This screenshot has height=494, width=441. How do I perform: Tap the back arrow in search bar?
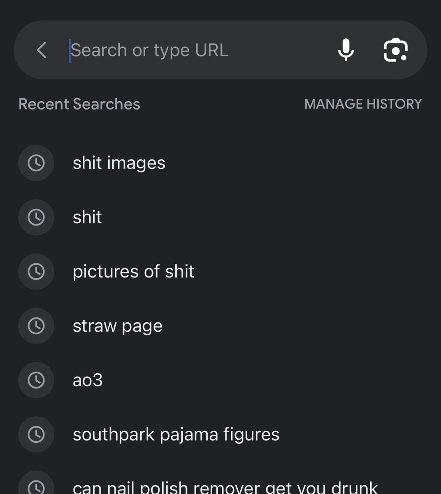click(x=42, y=50)
